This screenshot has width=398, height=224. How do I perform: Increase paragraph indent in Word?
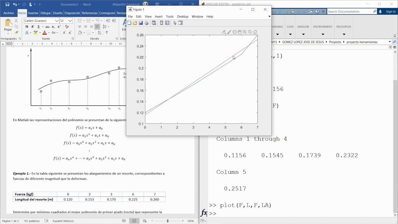tap(113, 21)
